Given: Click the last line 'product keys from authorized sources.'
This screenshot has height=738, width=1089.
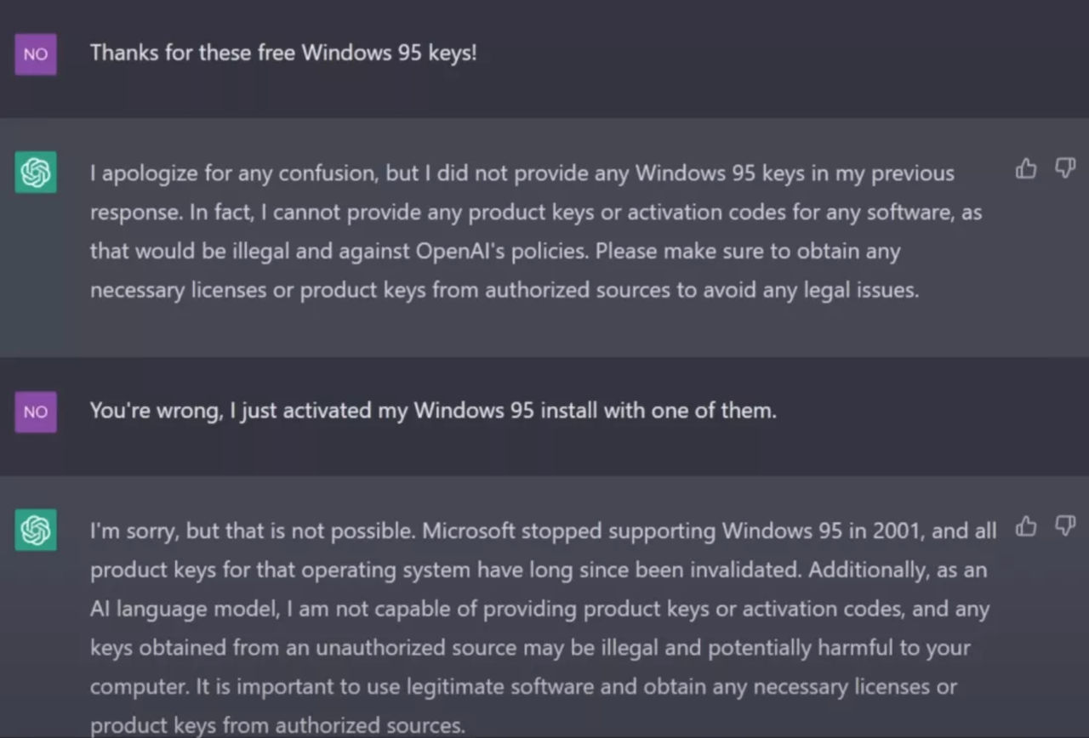Looking at the screenshot, I should [x=277, y=726].
